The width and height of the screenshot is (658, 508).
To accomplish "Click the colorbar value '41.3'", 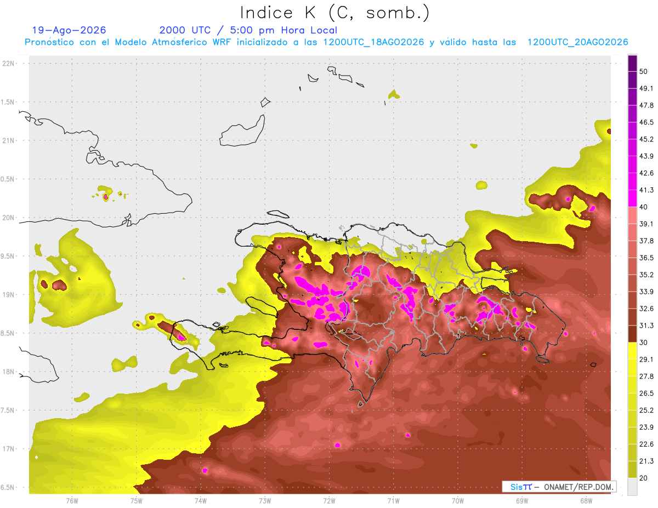I will [x=646, y=190].
